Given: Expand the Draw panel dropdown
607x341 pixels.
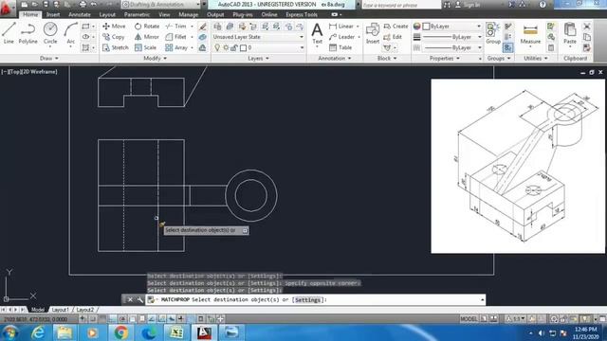Looking at the screenshot, I should pos(49,58).
